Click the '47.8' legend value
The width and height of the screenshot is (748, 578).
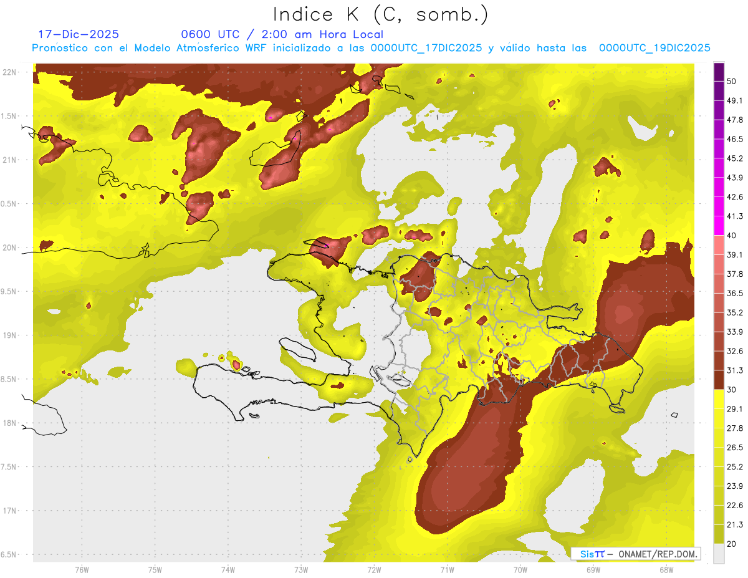734,120
